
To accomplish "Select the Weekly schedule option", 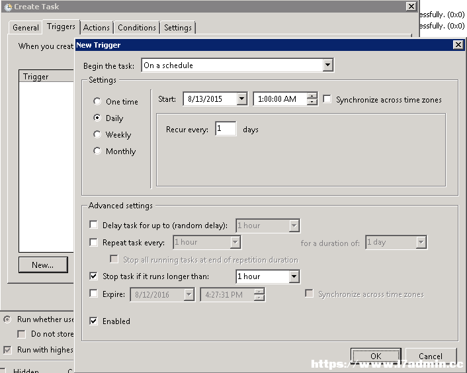I will (x=97, y=134).
